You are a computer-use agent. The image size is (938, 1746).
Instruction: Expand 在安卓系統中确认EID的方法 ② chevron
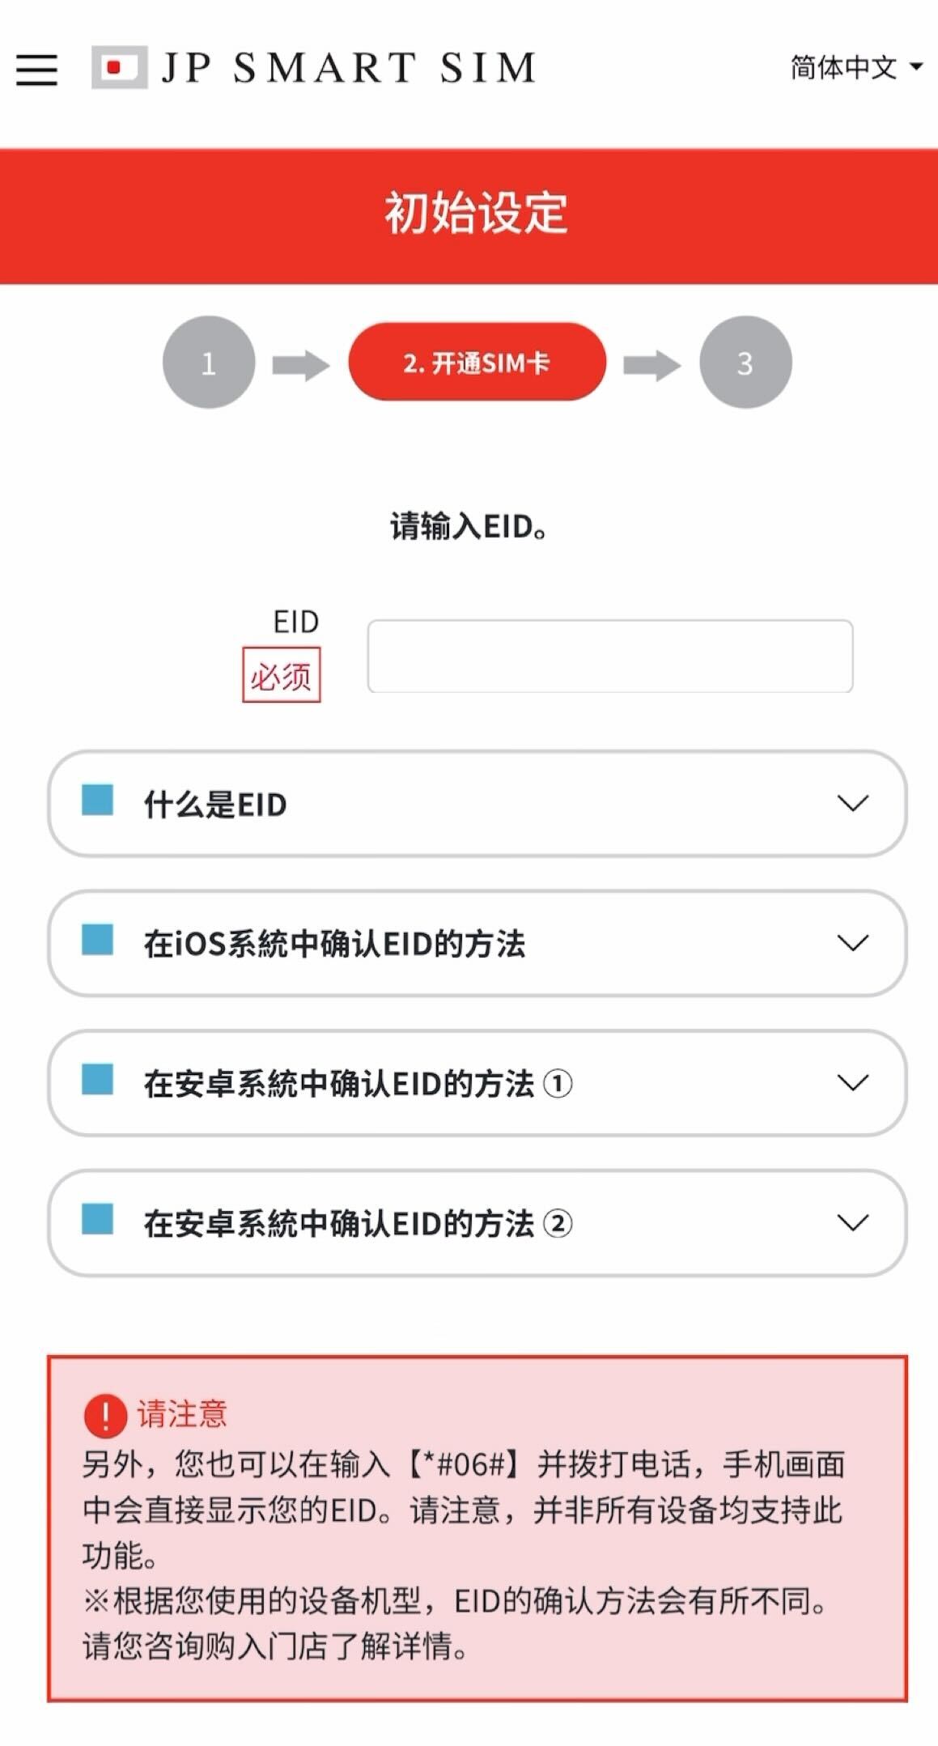853,1222
